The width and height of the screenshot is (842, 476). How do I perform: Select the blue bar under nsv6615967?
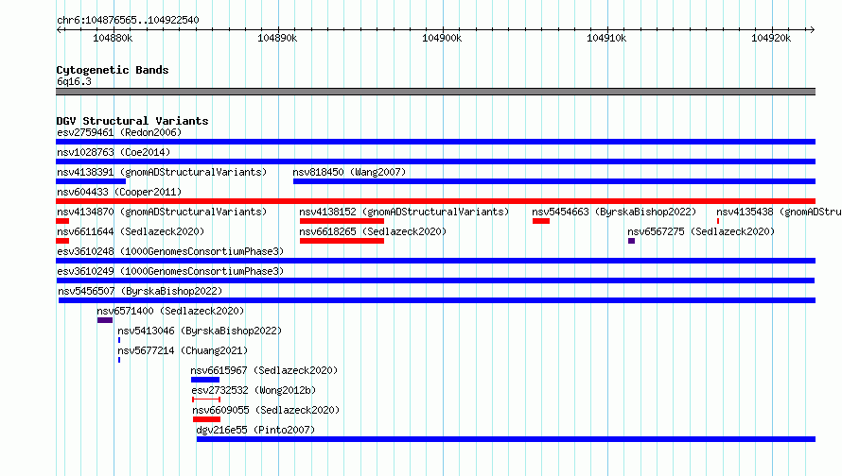205,380
